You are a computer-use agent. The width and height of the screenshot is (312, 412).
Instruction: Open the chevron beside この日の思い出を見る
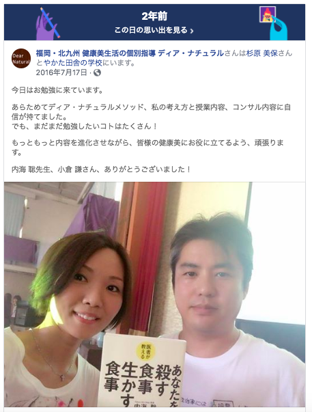192,31
